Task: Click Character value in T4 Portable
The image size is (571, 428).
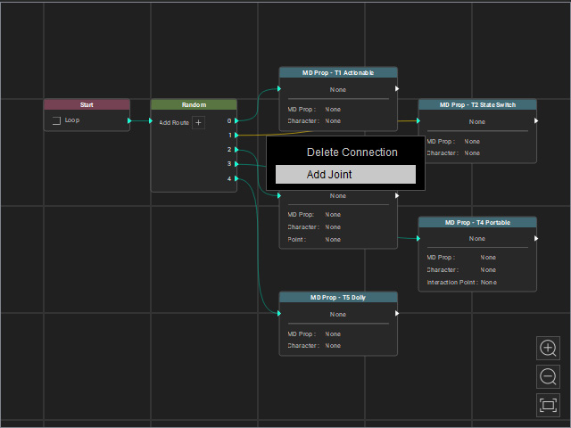Action: coord(488,269)
